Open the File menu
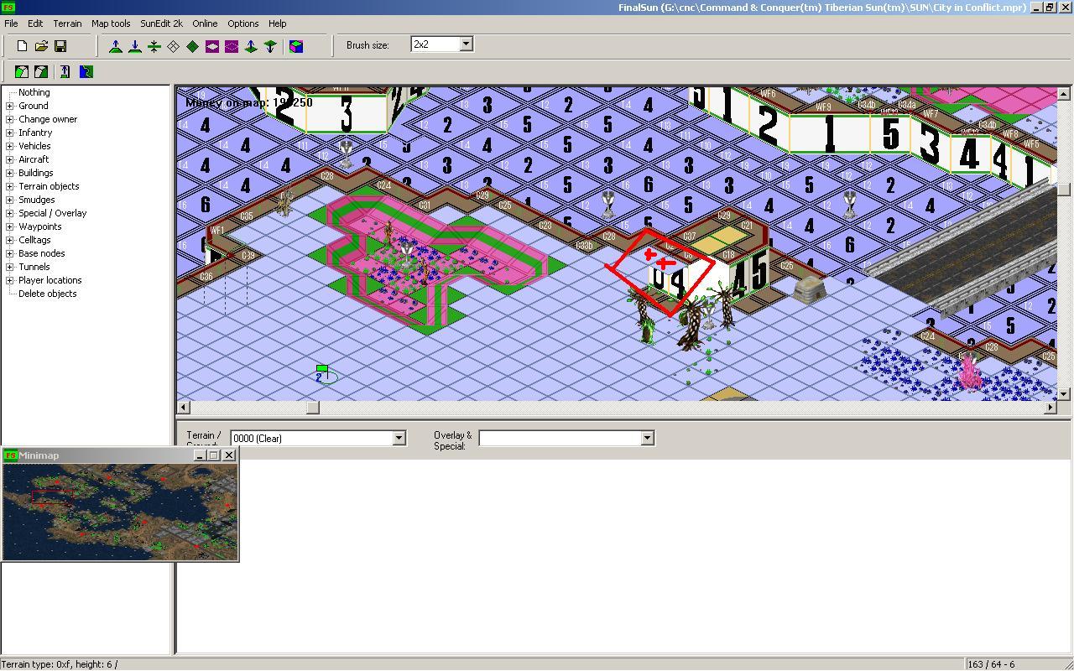This screenshot has height=671, width=1074. click(11, 23)
